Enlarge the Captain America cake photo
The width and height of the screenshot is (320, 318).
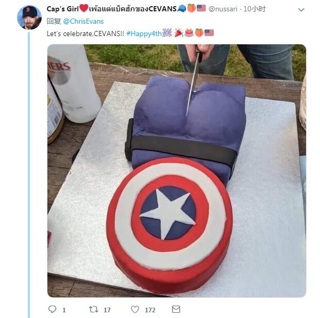click(177, 171)
